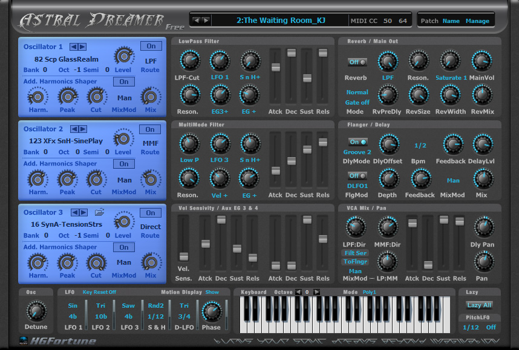Click Key Reset Off link
The width and height of the screenshot is (519, 350).
click(99, 292)
